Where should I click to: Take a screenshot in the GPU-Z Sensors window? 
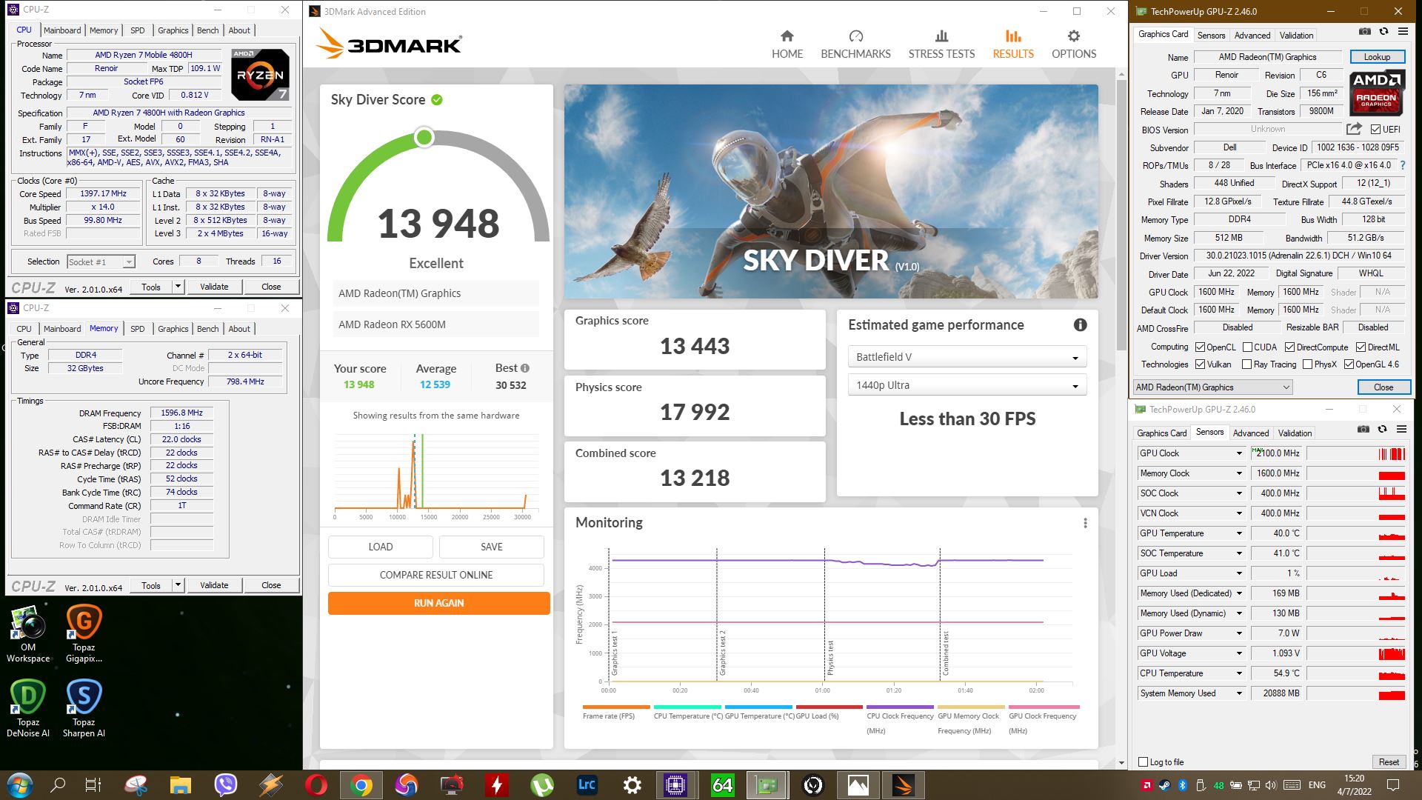pyautogui.click(x=1363, y=430)
